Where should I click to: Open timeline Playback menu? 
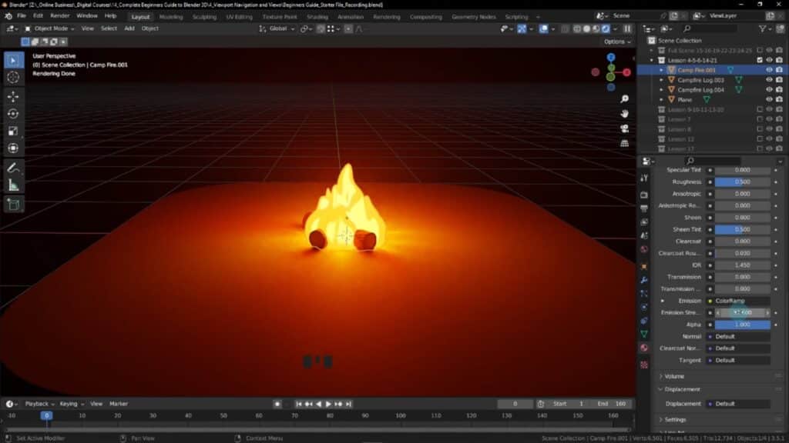pyautogui.click(x=39, y=404)
